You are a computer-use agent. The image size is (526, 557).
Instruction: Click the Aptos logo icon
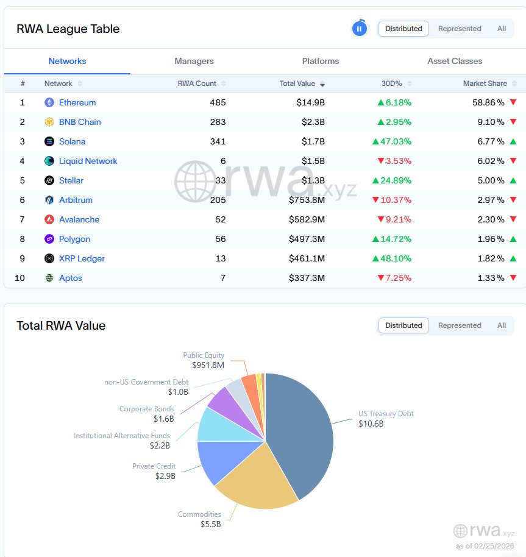pyautogui.click(x=49, y=278)
